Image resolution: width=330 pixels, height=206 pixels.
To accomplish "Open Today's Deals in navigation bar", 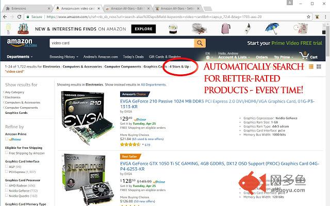I will pyautogui.click(x=133, y=57).
